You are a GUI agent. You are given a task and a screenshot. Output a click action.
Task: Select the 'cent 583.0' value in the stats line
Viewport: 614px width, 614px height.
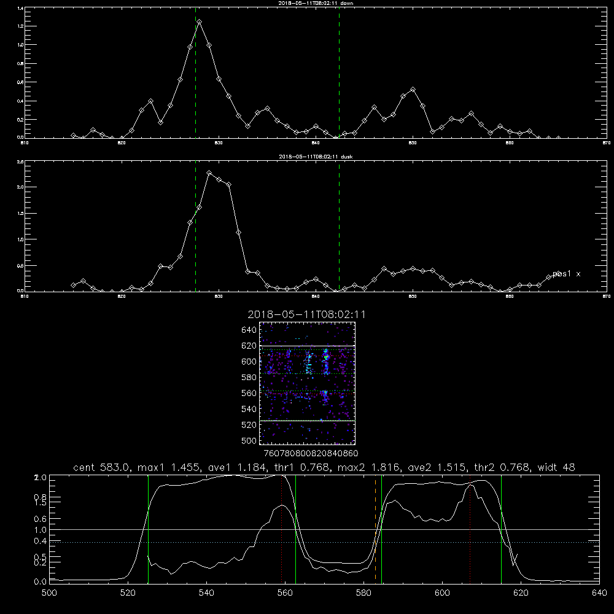point(102,467)
